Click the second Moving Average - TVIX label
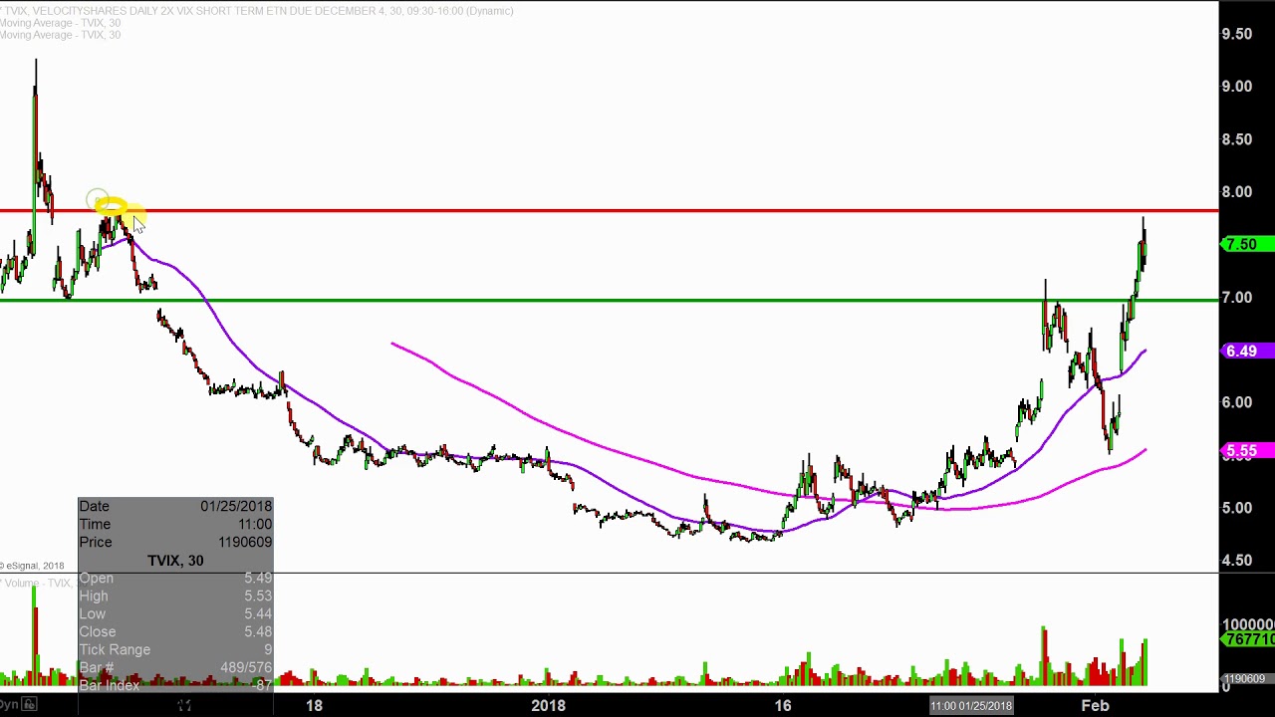The image size is (1275, 717). (61, 35)
